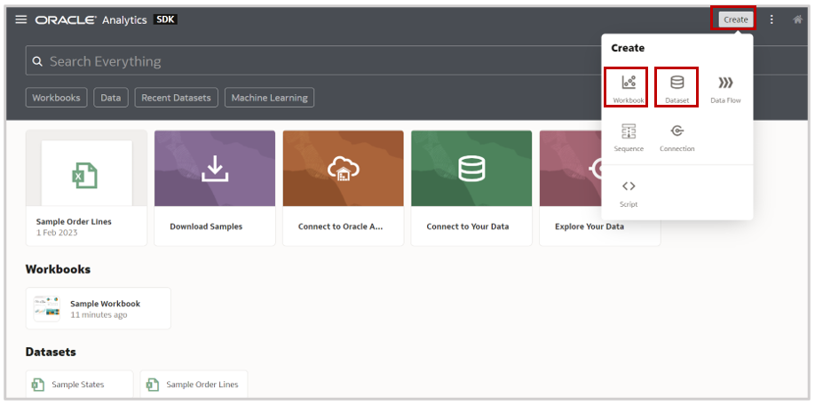815x405 pixels.
Task: Click the database icon on green card
Action: point(471,169)
